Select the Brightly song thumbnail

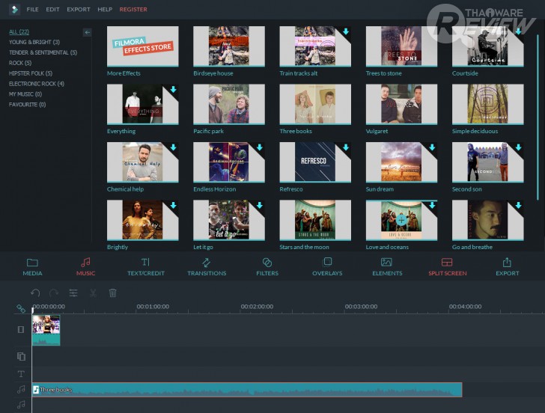point(142,220)
